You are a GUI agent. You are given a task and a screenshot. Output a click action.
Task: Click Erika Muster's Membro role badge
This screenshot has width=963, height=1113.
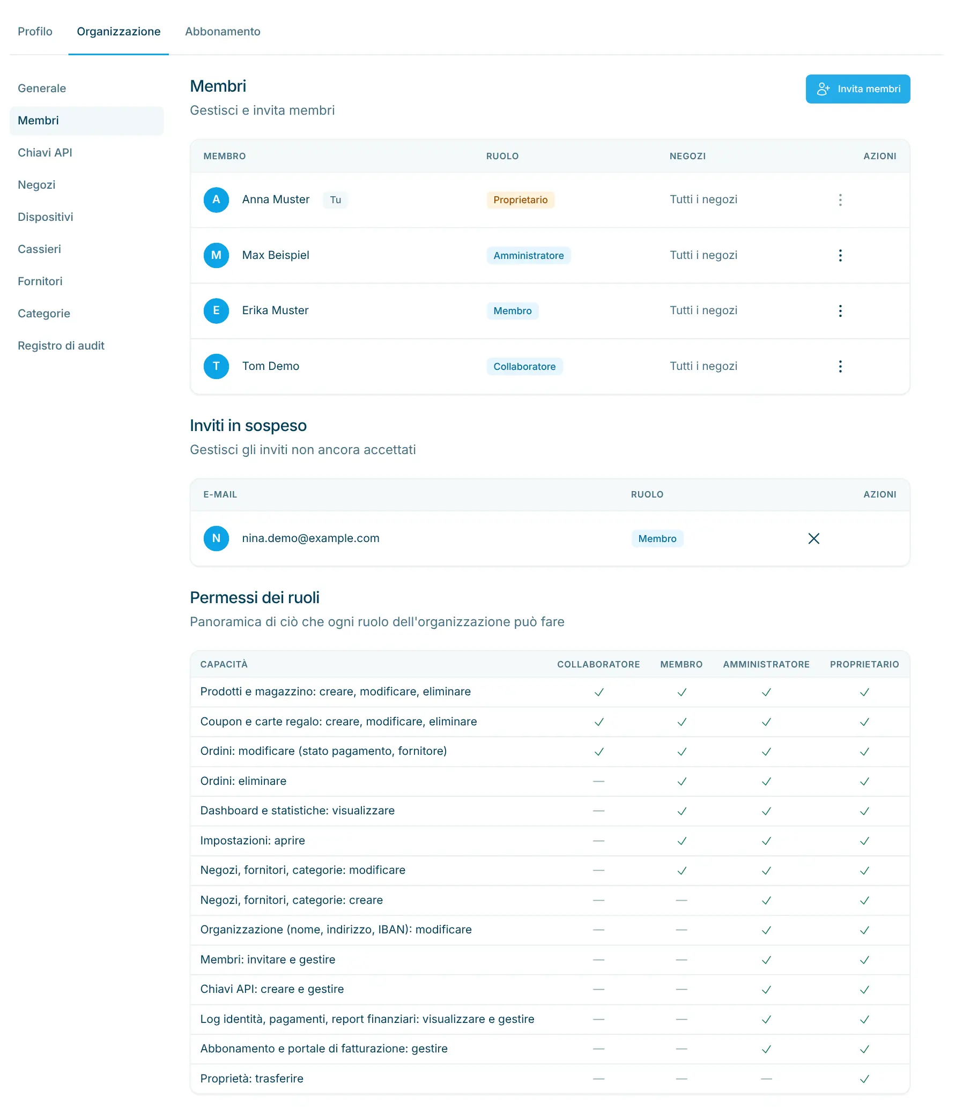512,310
